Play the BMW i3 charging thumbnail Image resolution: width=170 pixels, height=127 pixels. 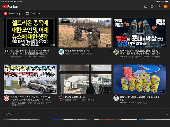coord(30,79)
